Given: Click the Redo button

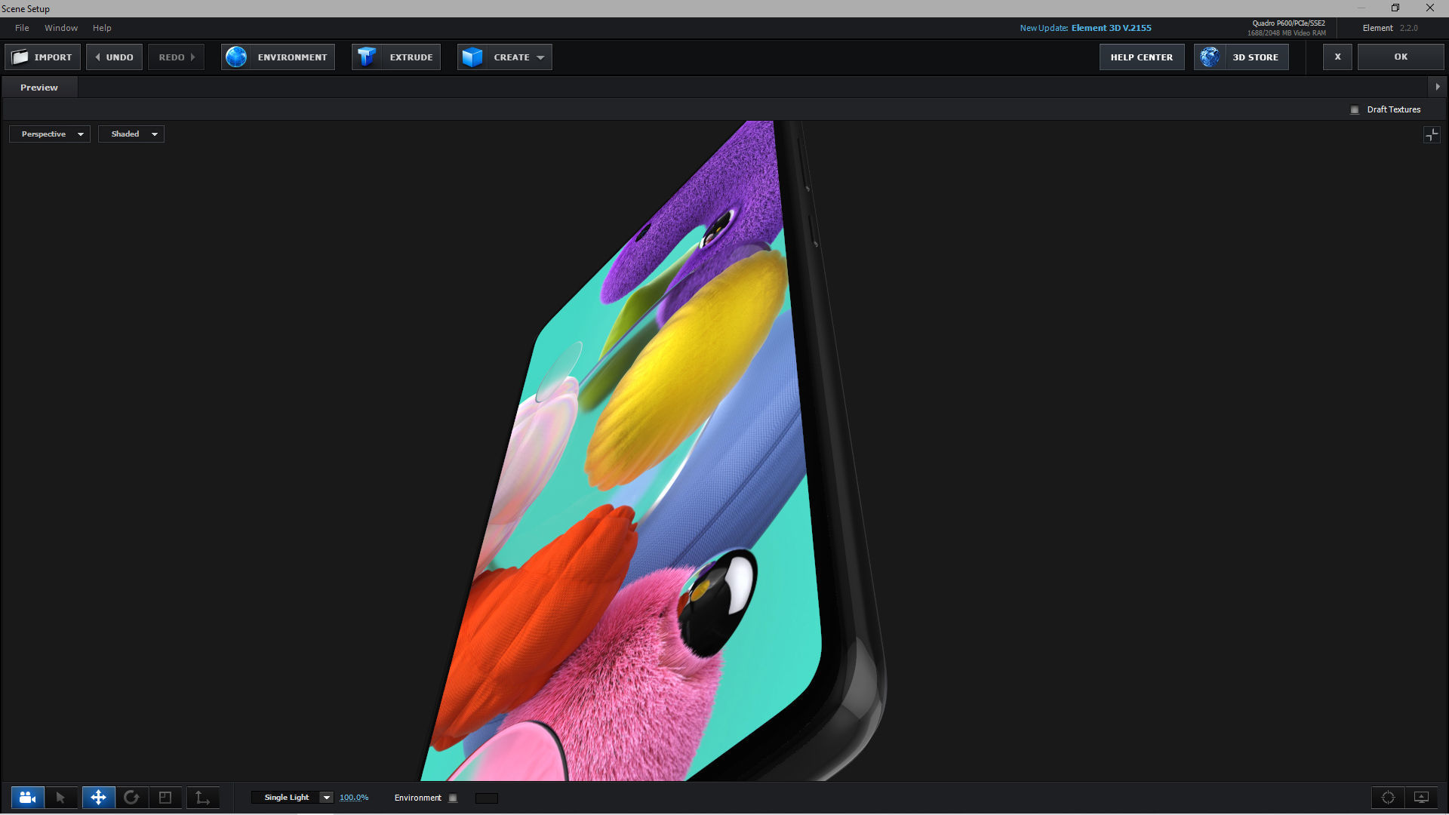Looking at the screenshot, I should (x=176, y=57).
